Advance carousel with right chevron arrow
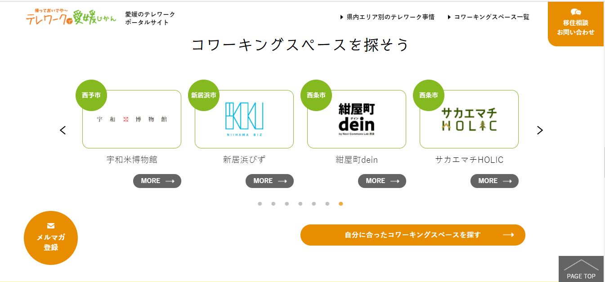The height and width of the screenshot is (282, 605). click(540, 130)
